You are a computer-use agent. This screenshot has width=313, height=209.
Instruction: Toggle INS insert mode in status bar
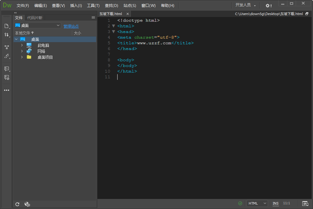click(x=275, y=203)
